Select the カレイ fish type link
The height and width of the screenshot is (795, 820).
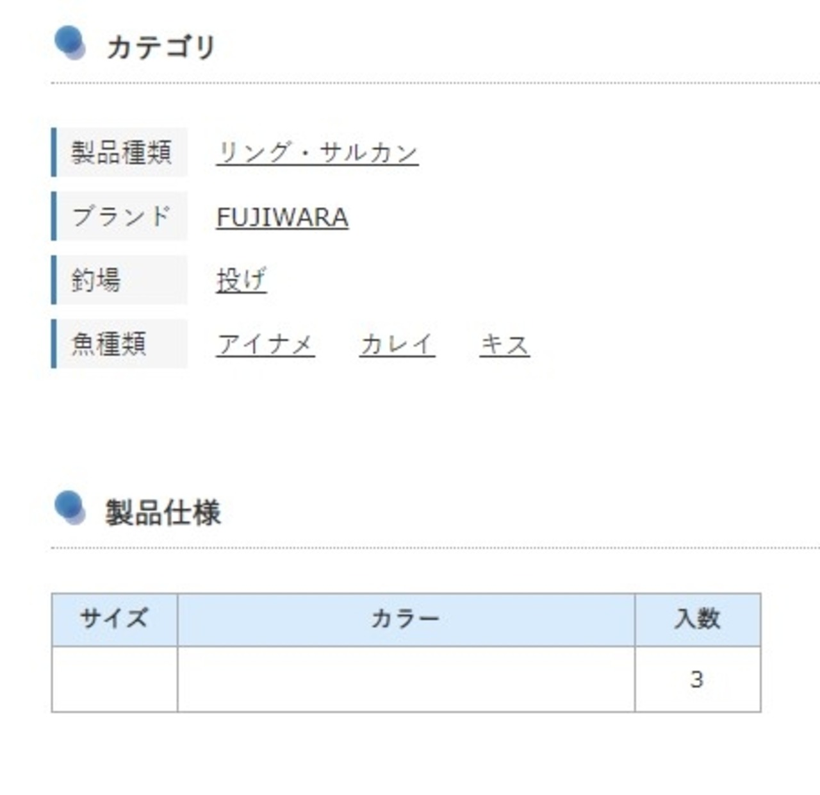pos(397,344)
